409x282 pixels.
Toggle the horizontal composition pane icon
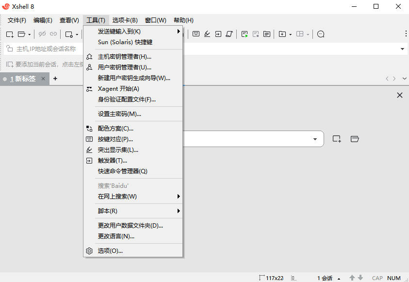click(x=300, y=34)
